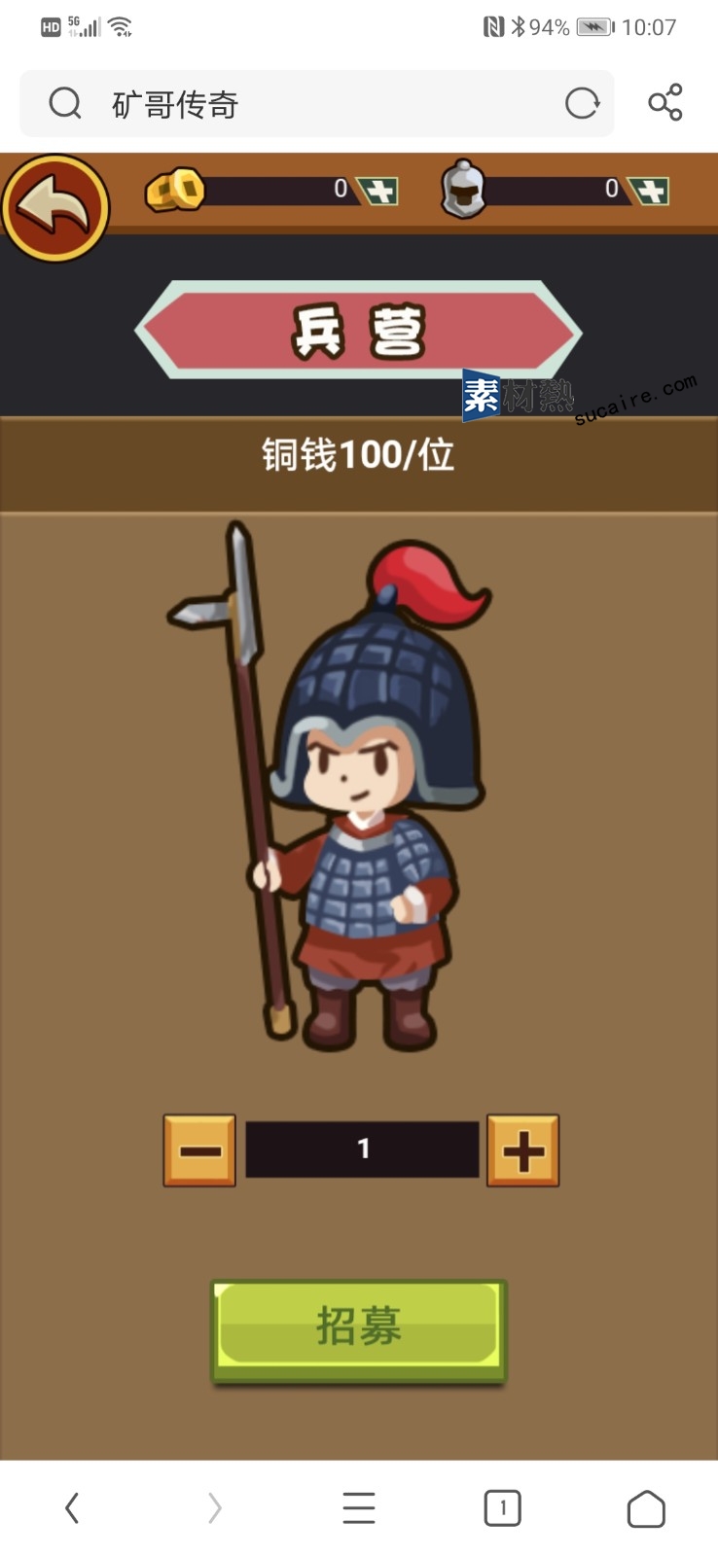Tap search magnifier icon
The image size is (718, 1556).
65,102
